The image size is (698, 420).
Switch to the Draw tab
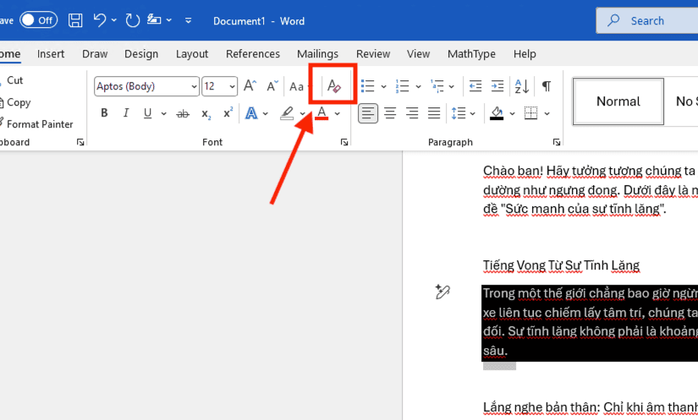pos(95,54)
